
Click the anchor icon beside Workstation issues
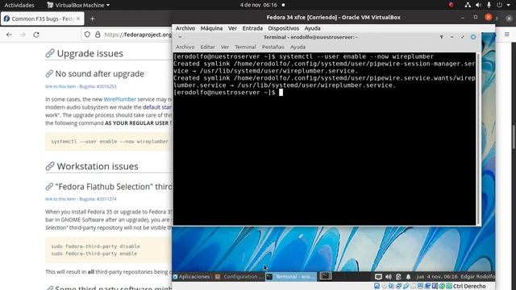50,167
